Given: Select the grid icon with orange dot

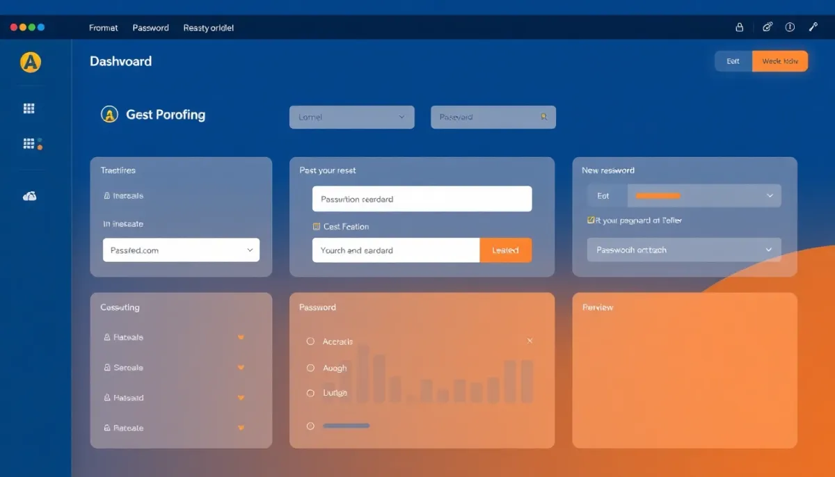Looking at the screenshot, I should pyautogui.click(x=32, y=144).
